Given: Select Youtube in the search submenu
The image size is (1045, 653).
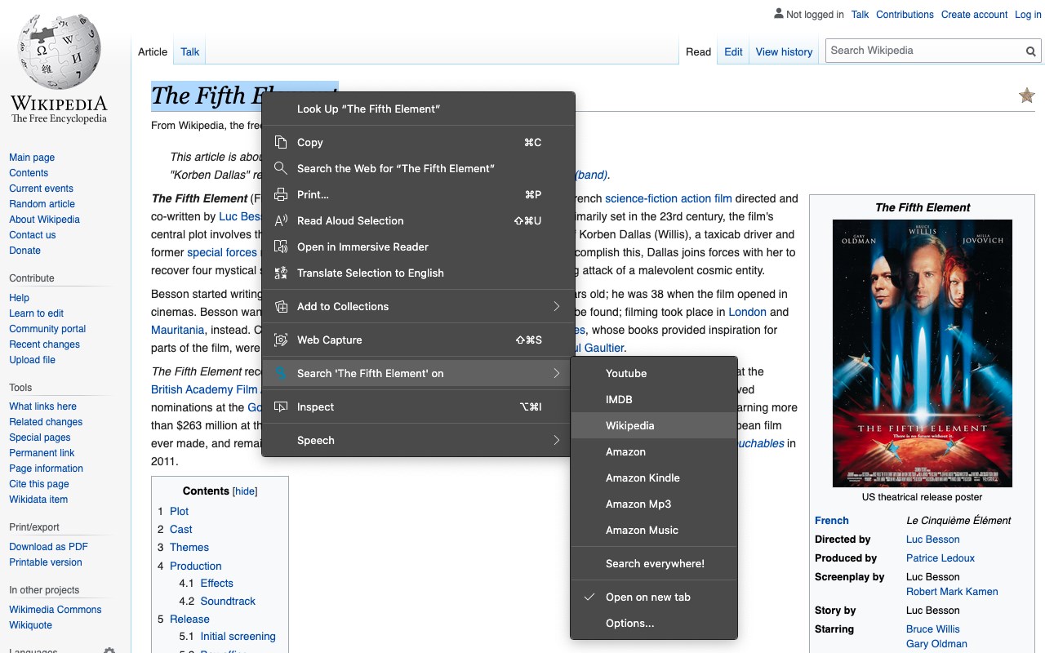Looking at the screenshot, I should [x=654, y=373].
